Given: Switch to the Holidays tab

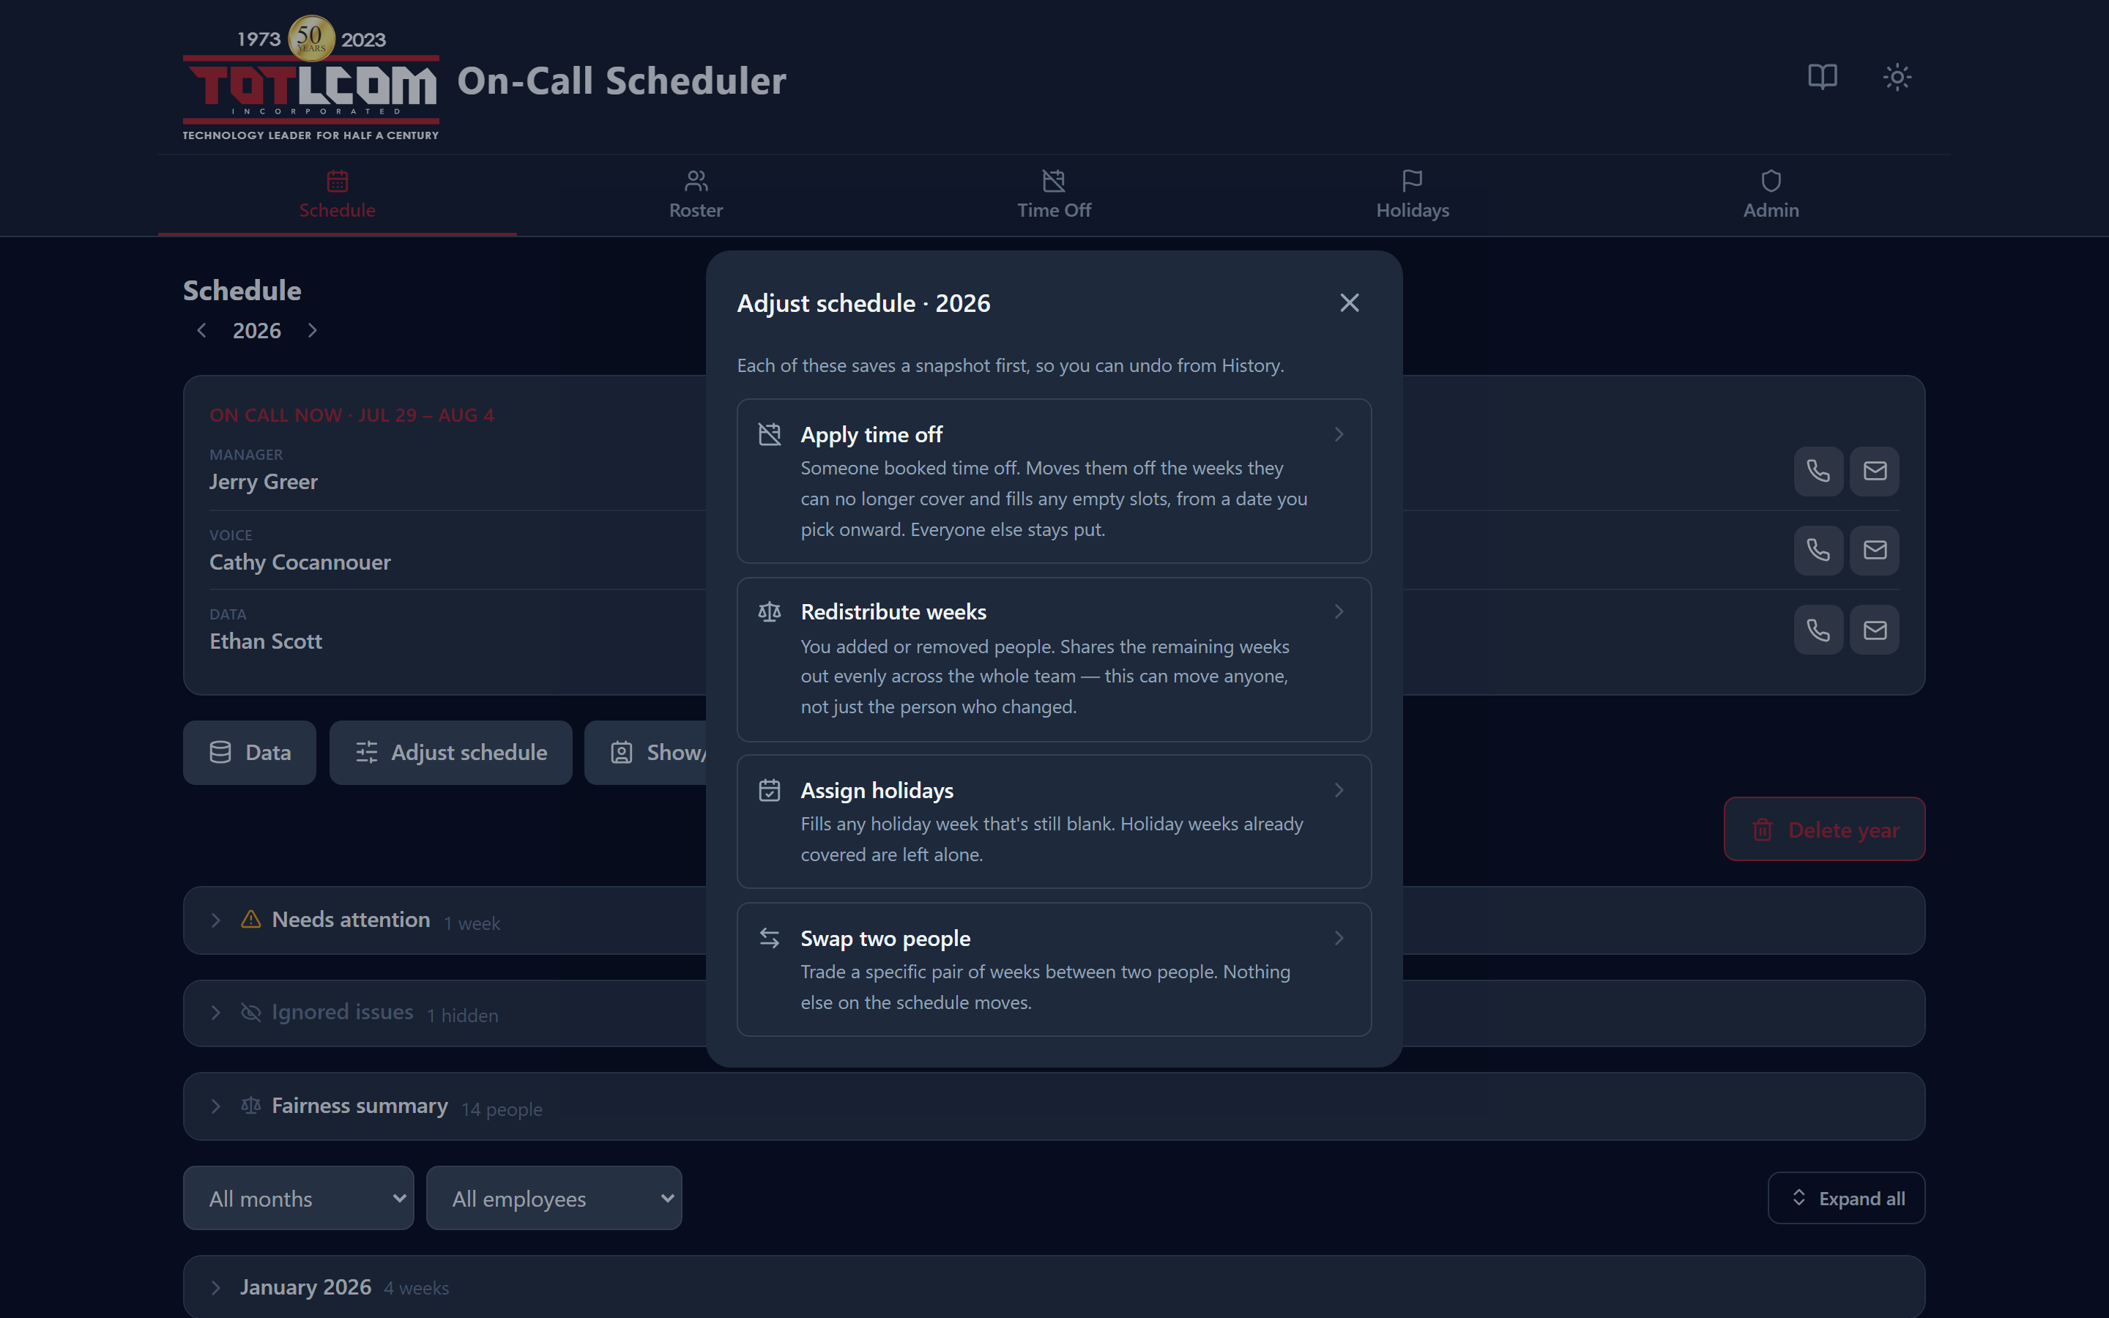Looking at the screenshot, I should coord(1412,196).
